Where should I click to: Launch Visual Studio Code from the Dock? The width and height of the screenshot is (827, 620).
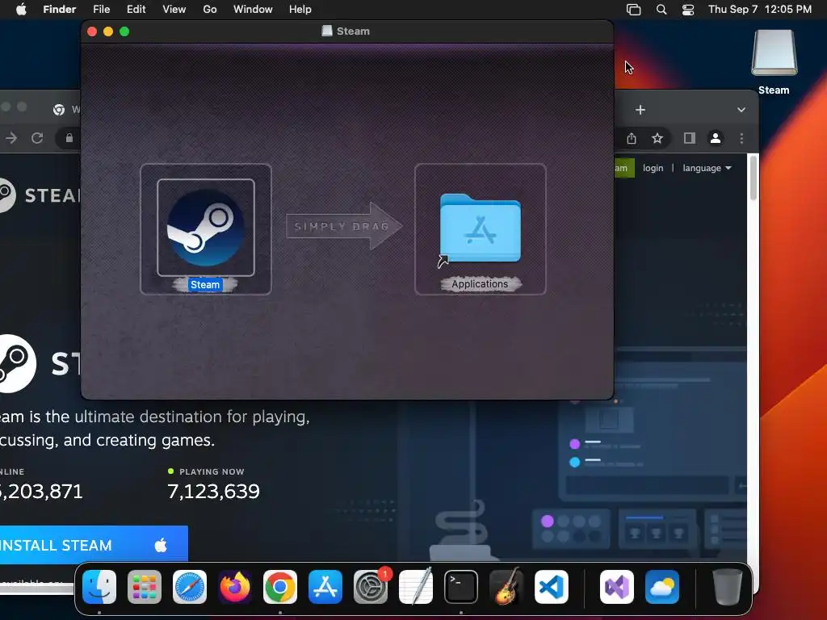(552, 587)
